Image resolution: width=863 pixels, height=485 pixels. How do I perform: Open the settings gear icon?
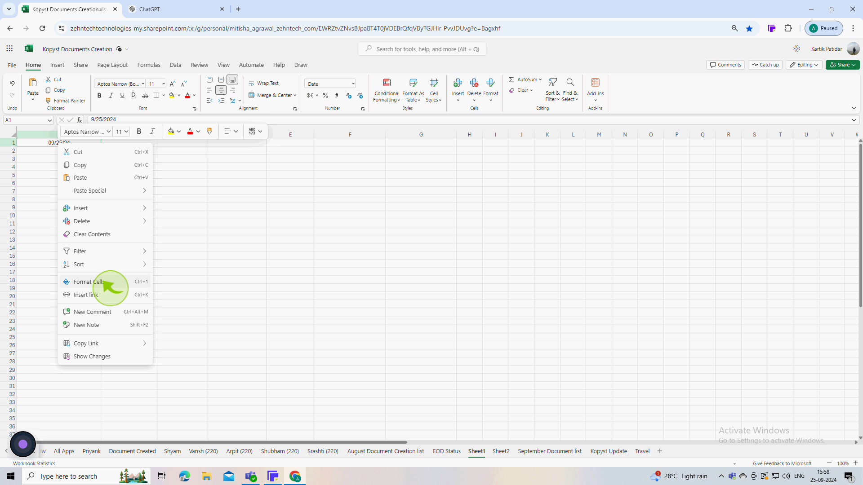pyautogui.click(x=796, y=49)
